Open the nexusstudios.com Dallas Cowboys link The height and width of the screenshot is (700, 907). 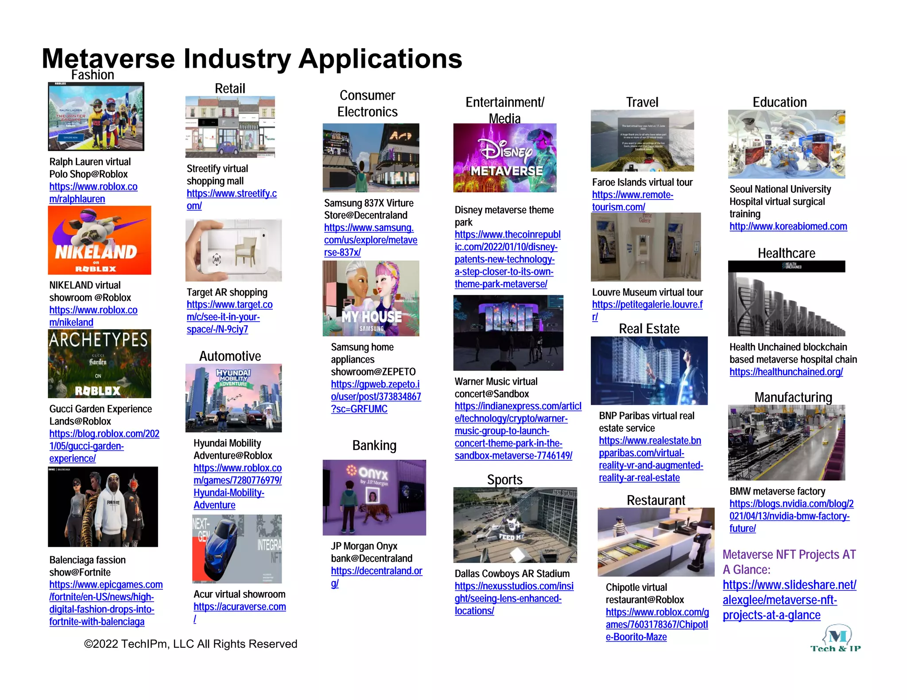pos(514,598)
